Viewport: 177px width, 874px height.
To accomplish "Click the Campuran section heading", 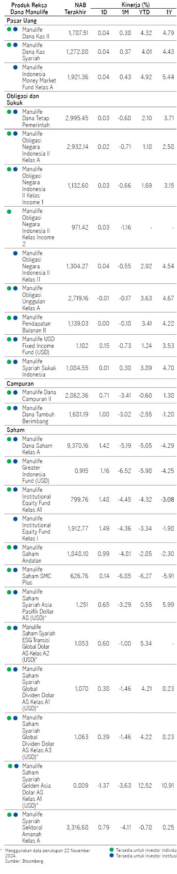I will tap(20, 384).
